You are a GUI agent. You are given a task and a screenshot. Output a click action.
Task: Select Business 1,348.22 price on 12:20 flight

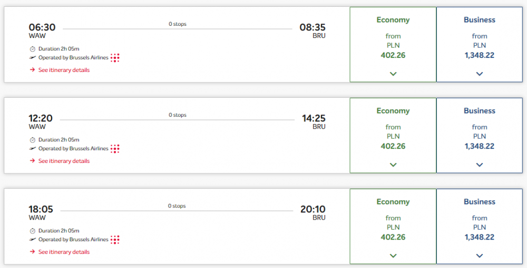(x=480, y=147)
